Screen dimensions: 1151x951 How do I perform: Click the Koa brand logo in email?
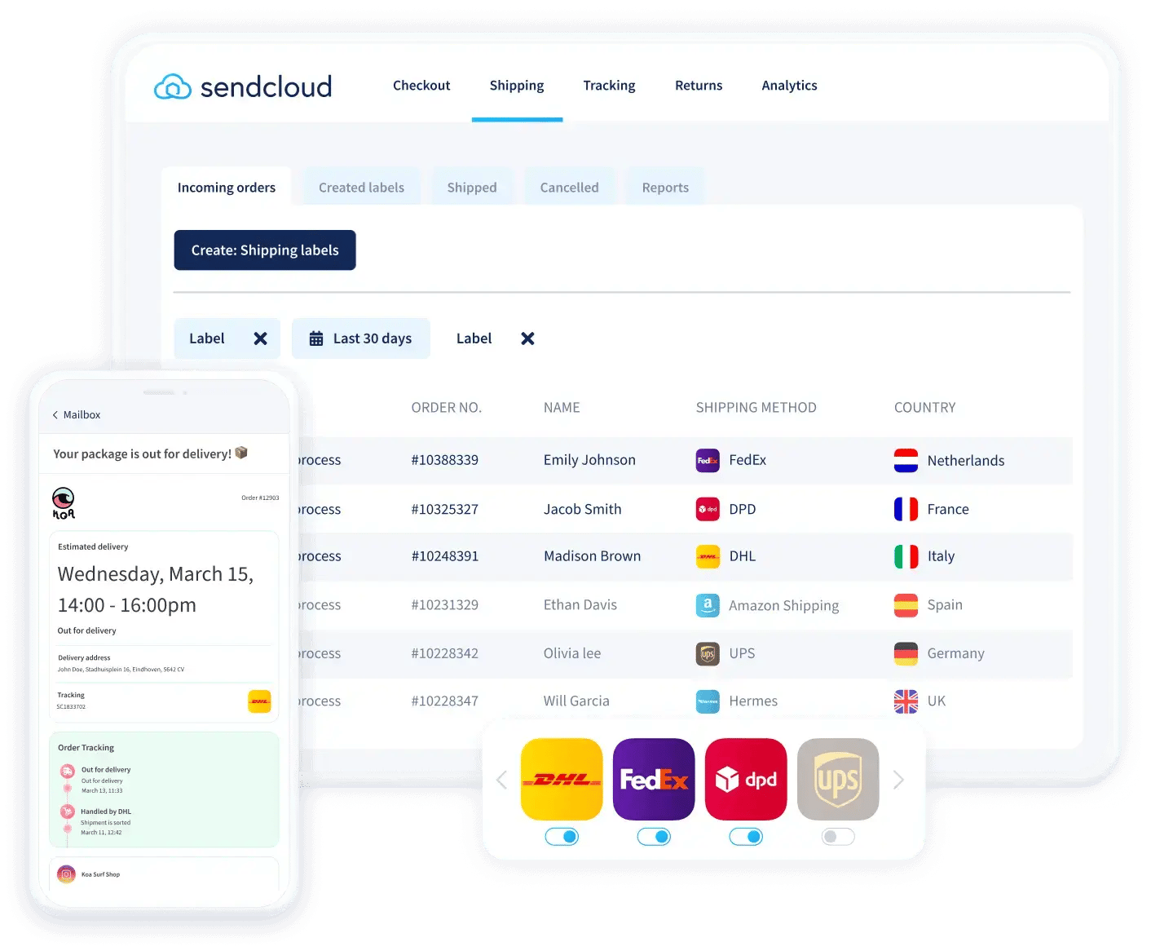64,503
